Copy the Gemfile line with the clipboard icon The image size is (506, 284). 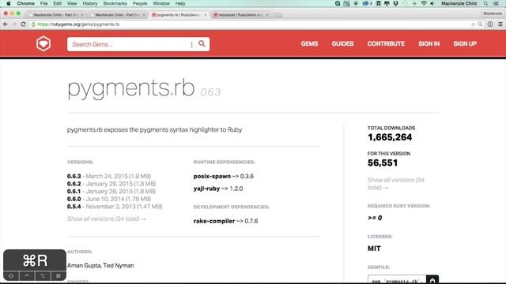(x=432, y=280)
